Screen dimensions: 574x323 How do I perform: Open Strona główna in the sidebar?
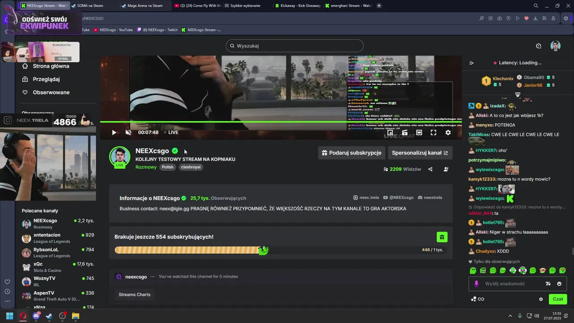(46, 66)
